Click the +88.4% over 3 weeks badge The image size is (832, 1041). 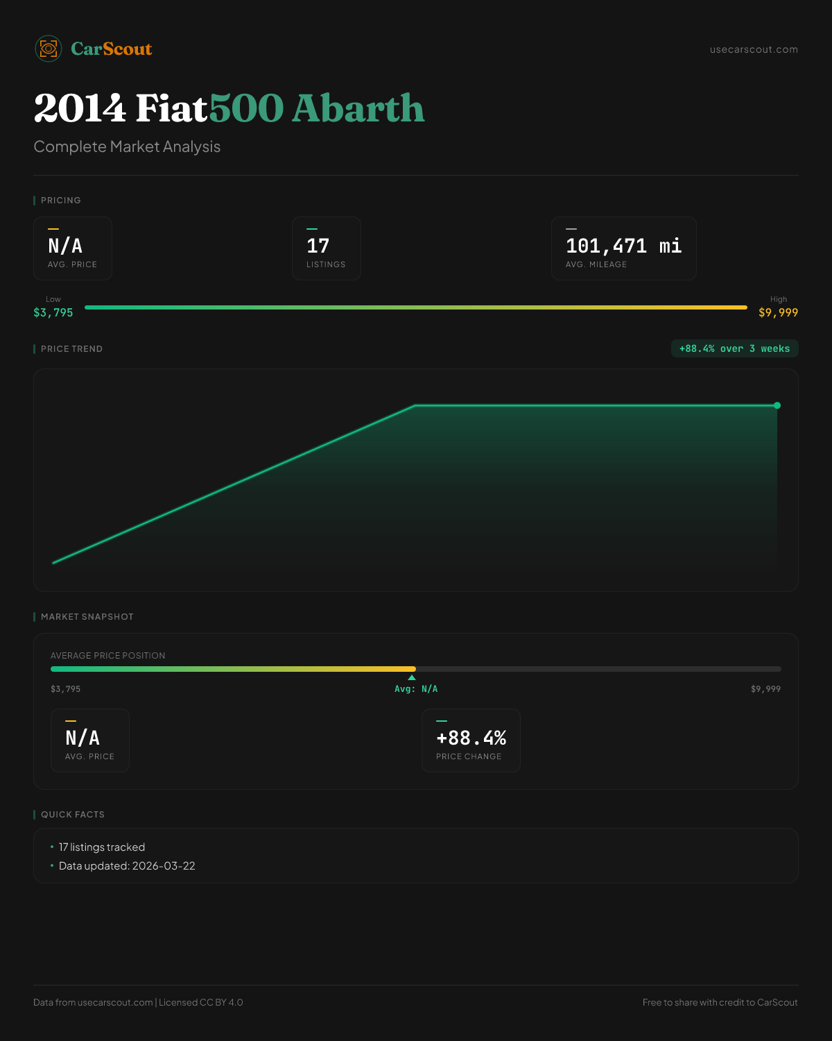(x=734, y=348)
